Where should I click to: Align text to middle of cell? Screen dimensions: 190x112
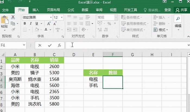coord(75,17)
